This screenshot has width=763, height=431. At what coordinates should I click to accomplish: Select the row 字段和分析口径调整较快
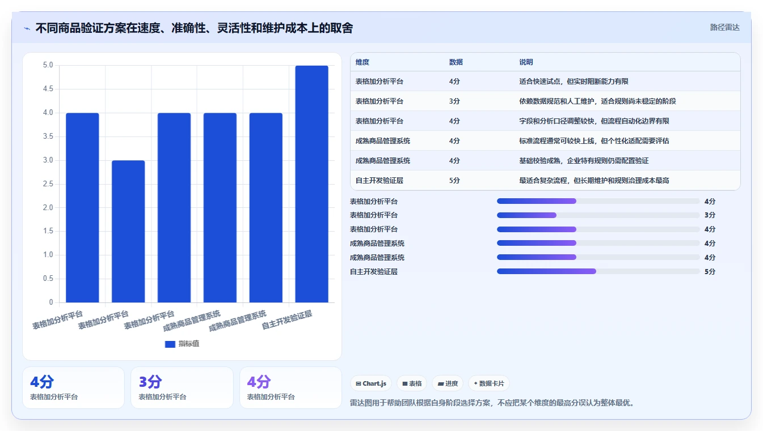point(545,121)
